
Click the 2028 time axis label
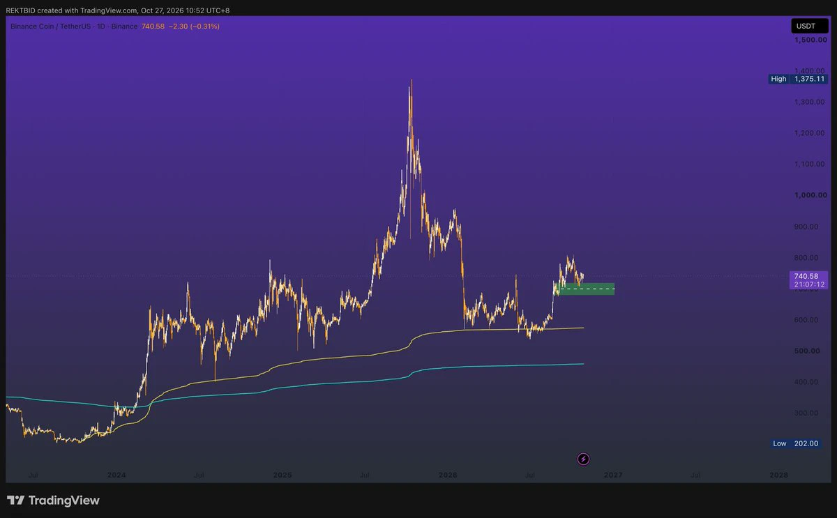[778, 475]
